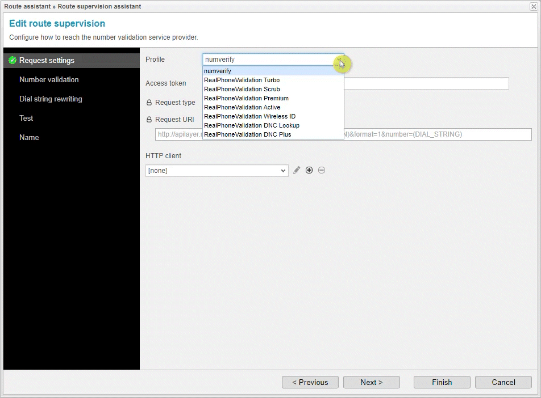541x398 pixels.
Task: Add a new HTTP client with plus icon
Action: (x=309, y=171)
